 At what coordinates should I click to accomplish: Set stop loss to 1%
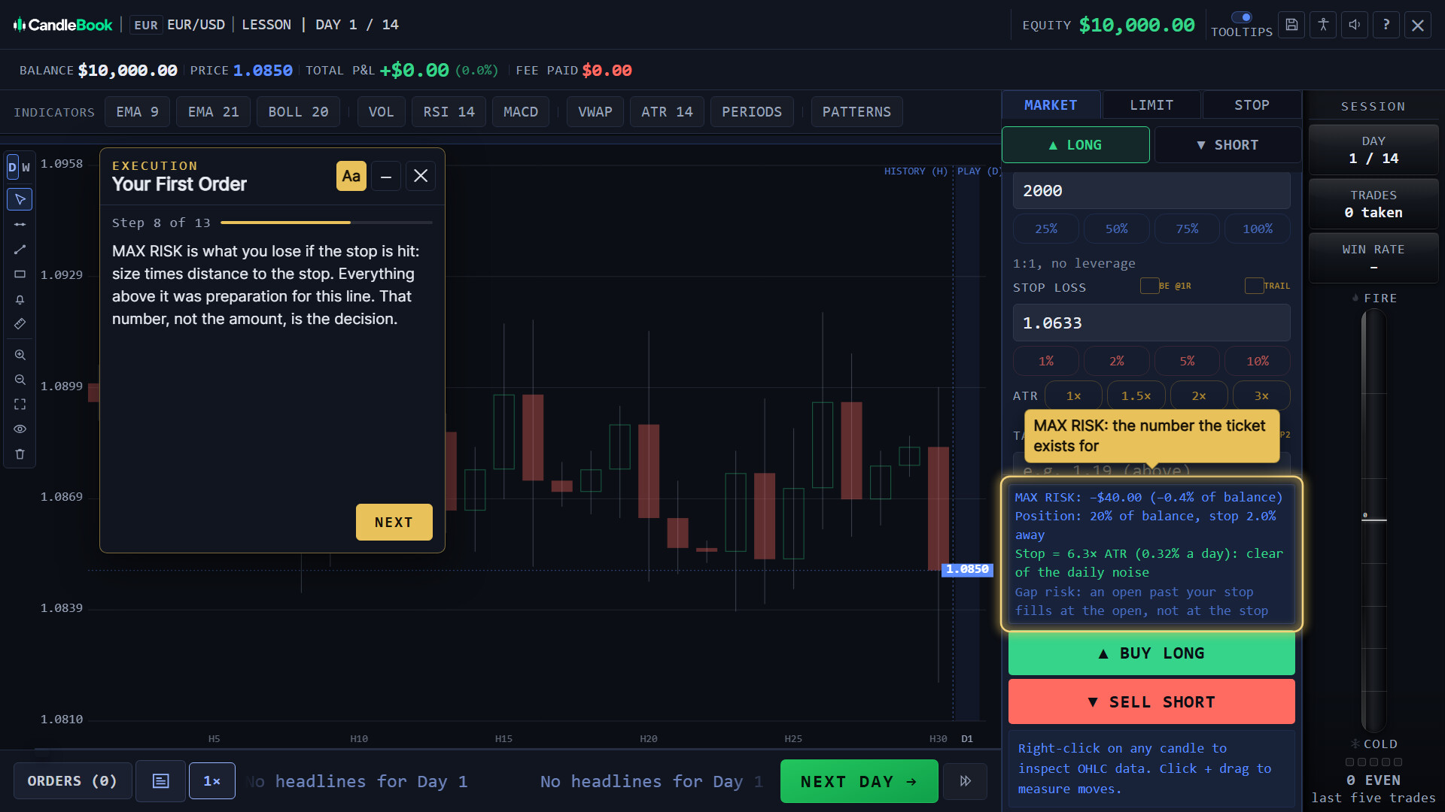pos(1046,361)
